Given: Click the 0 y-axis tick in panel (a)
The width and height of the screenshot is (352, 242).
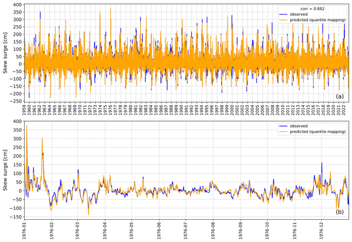Looking at the screenshot, I should click(21, 64).
